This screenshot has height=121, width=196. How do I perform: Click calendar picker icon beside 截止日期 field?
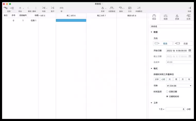pyautogui.click(x=190, y=56)
